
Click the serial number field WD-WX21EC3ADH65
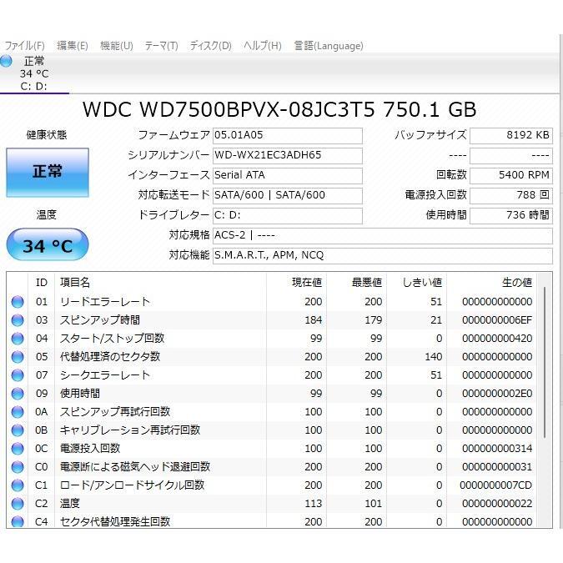[x=288, y=155]
